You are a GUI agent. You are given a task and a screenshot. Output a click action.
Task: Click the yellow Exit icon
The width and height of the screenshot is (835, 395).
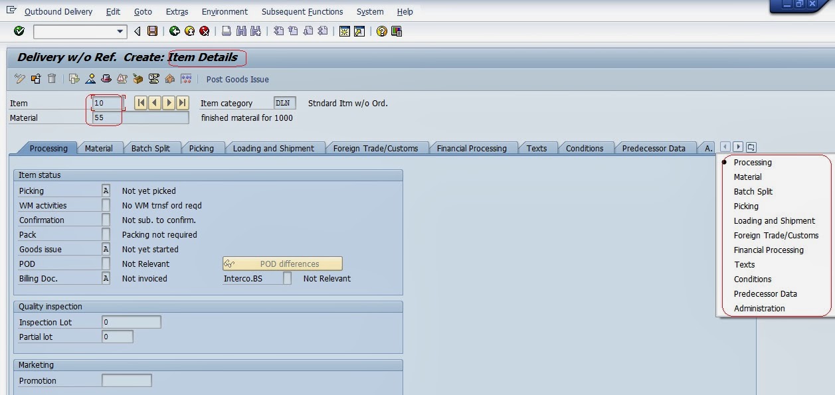pyautogui.click(x=189, y=31)
